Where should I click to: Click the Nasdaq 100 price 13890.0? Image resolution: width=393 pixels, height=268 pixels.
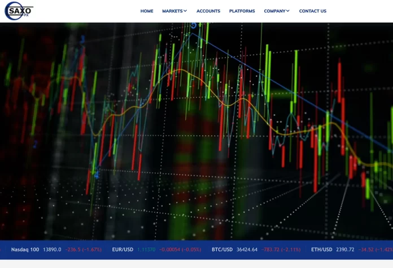[x=52, y=249]
